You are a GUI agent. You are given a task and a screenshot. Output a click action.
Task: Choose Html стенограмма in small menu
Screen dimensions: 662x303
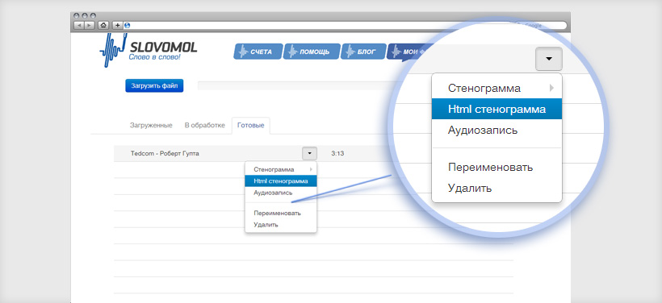tap(280, 181)
